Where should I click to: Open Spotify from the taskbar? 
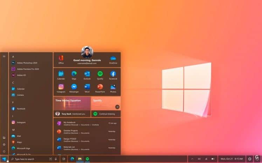[88, 159]
